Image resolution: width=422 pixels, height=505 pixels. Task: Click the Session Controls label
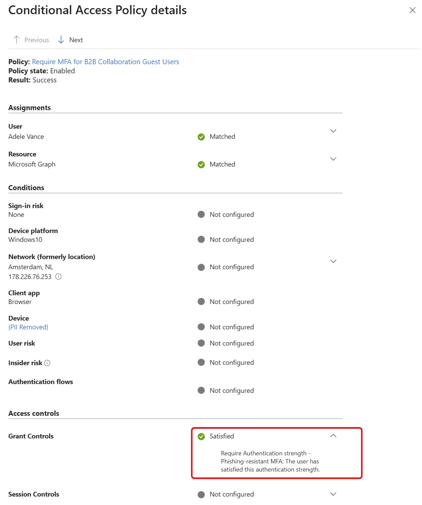pyautogui.click(x=33, y=494)
